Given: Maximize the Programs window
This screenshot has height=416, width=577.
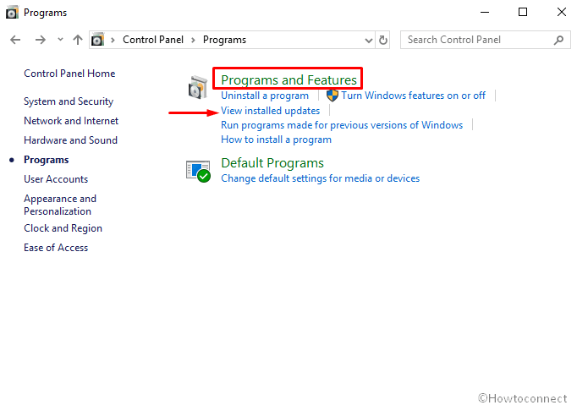Looking at the screenshot, I should 523,12.
